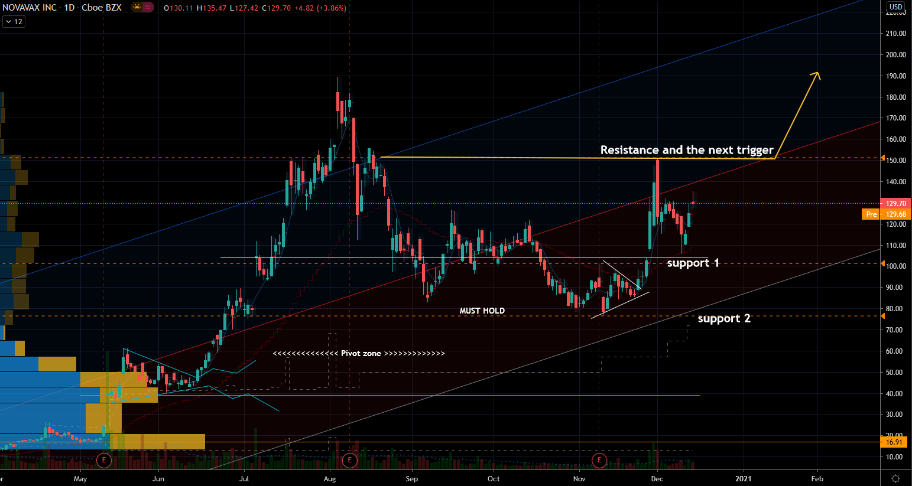The height and width of the screenshot is (486, 912).
Task: Select the 'support 2' text annotation
Action: pos(724,318)
